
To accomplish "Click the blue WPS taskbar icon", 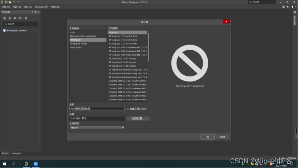I will [36, 164].
